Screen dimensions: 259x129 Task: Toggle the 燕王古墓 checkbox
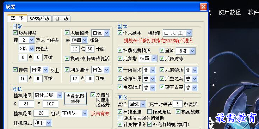coord(162,87)
